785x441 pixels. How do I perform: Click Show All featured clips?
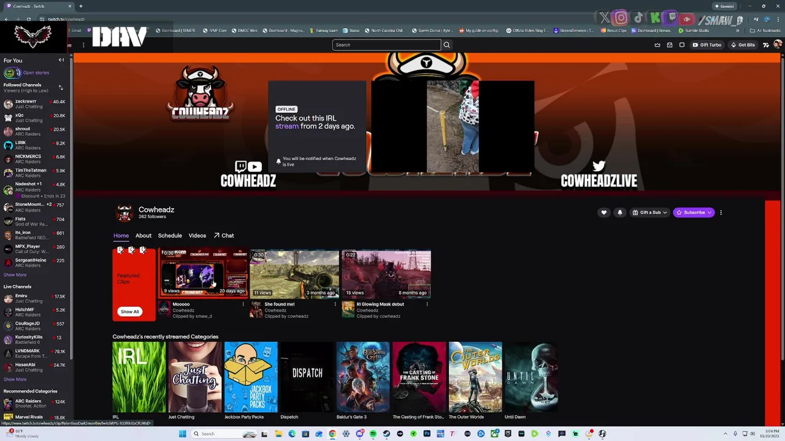[x=129, y=312]
